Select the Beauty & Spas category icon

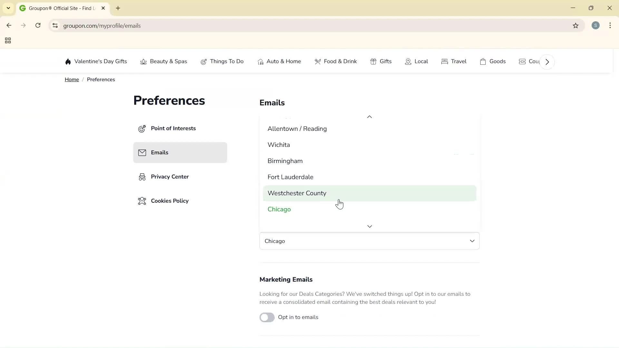143,62
